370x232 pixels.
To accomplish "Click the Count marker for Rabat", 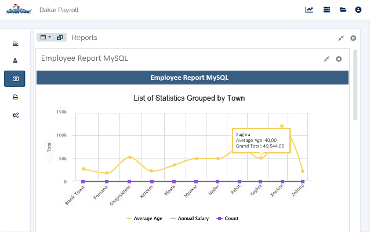I will pos(240,182).
